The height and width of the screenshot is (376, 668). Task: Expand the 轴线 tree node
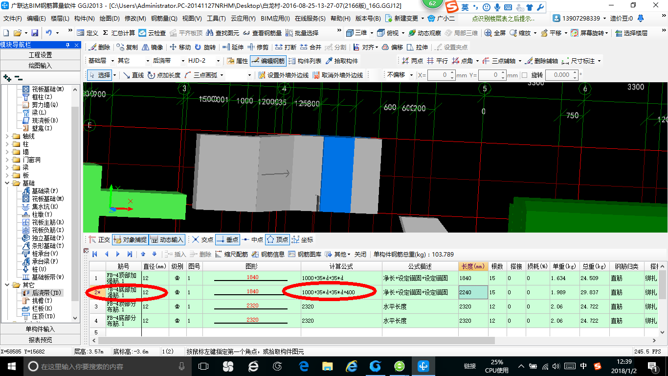click(x=7, y=136)
